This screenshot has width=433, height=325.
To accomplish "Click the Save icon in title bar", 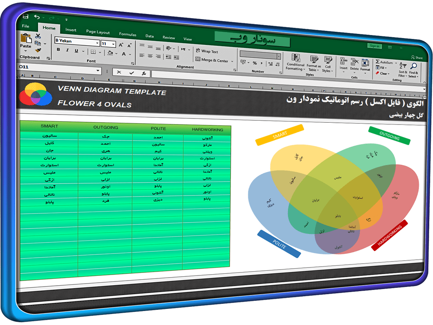I will point(25,17).
